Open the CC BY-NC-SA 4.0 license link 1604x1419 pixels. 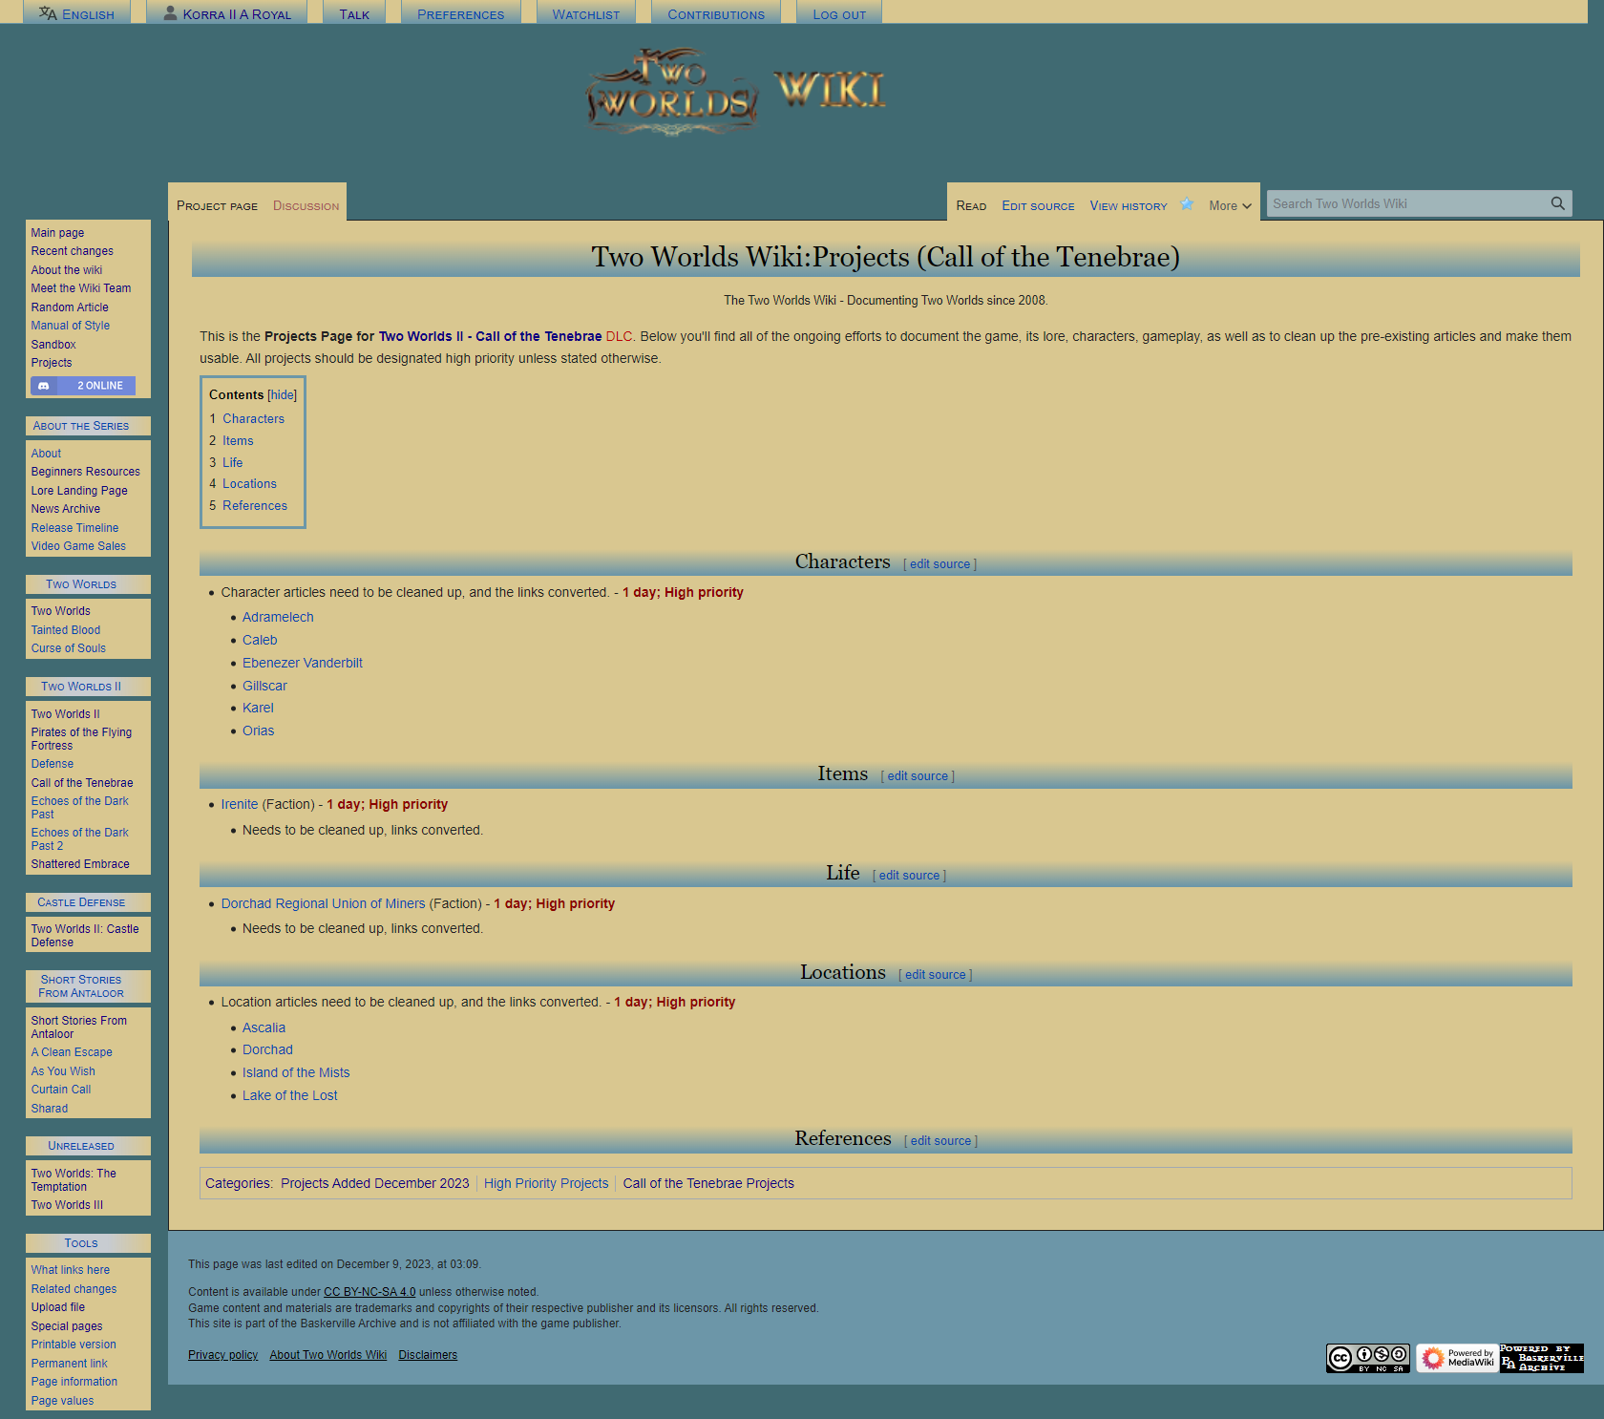tap(369, 1292)
